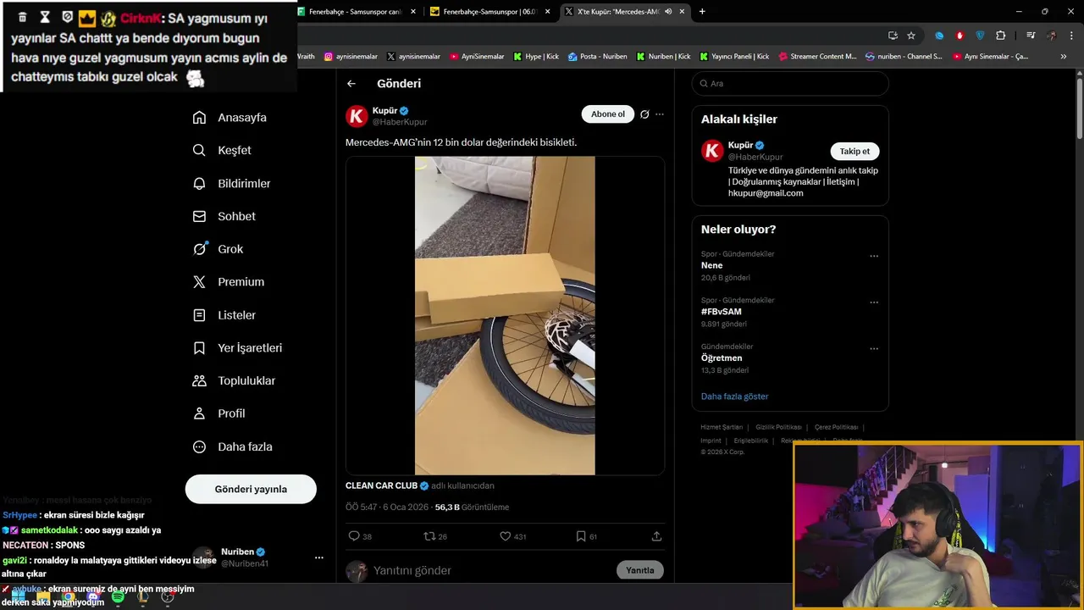Bookmark the post showing 61 bookmarks
The height and width of the screenshot is (610, 1084).
click(581, 536)
